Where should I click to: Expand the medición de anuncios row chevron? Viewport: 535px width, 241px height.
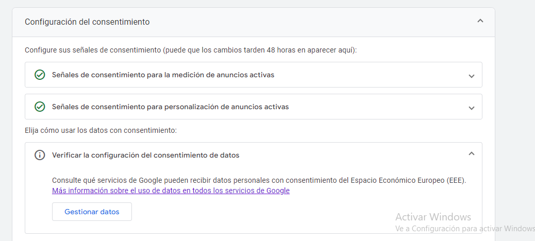[x=472, y=76]
